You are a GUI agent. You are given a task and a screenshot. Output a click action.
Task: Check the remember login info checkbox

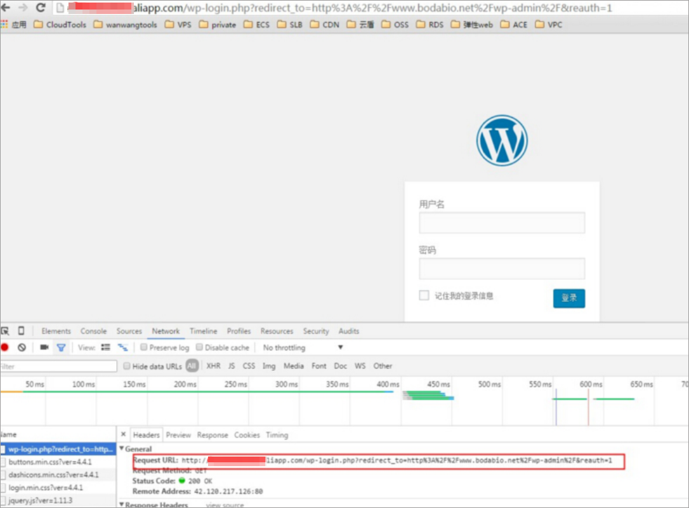tap(424, 295)
